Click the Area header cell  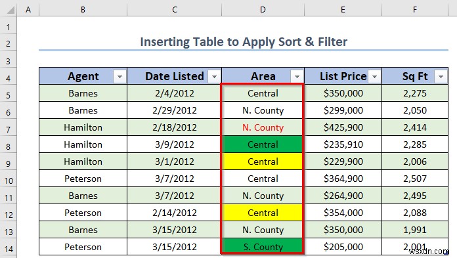pyautogui.click(x=263, y=76)
